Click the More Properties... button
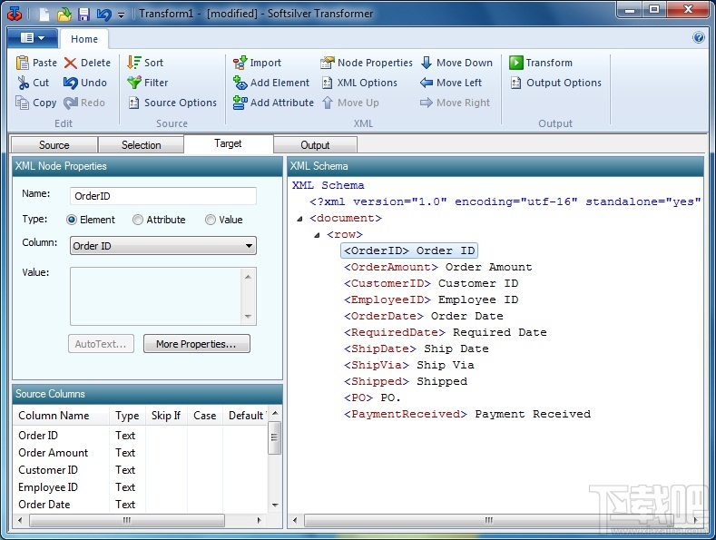The height and width of the screenshot is (540, 716). [196, 344]
